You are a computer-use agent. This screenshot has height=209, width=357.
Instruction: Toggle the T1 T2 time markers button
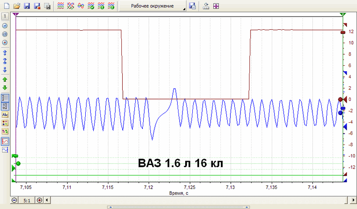click(x=5, y=131)
